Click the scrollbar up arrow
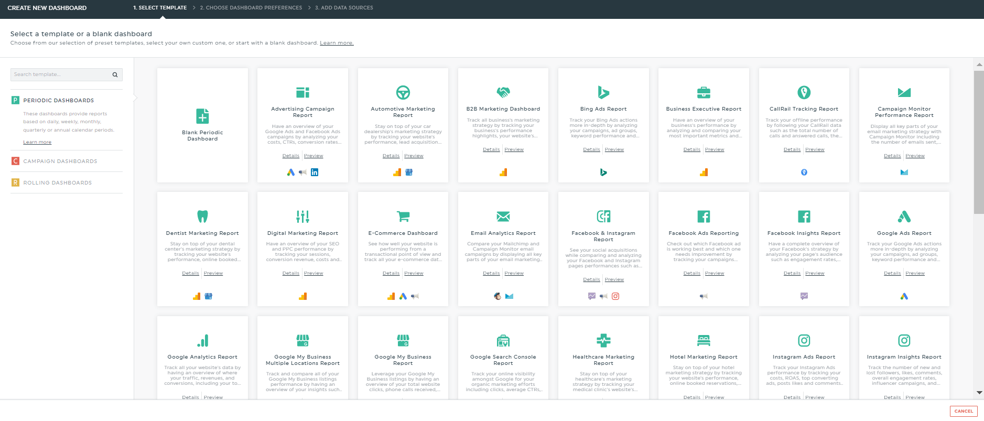The image size is (984, 421). pyautogui.click(x=979, y=64)
